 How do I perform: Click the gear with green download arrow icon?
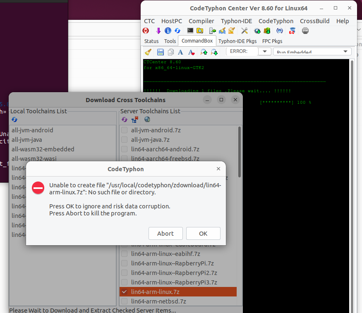[x=257, y=31]
